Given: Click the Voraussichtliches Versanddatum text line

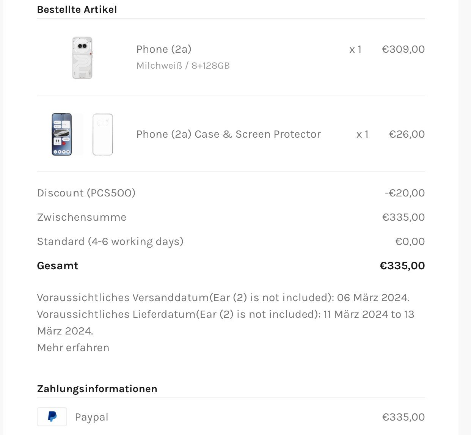Looking at the screenshot, I should [x=223, y=297].
